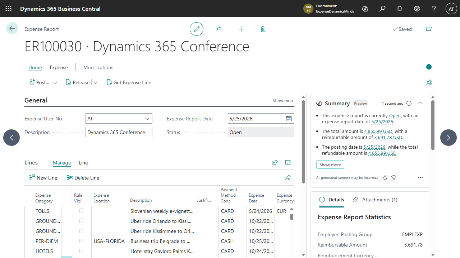Viewport: 460px width, 258px height.
Task: Open Expense Report Date calendar picker
Action: (x=289, y=119)
